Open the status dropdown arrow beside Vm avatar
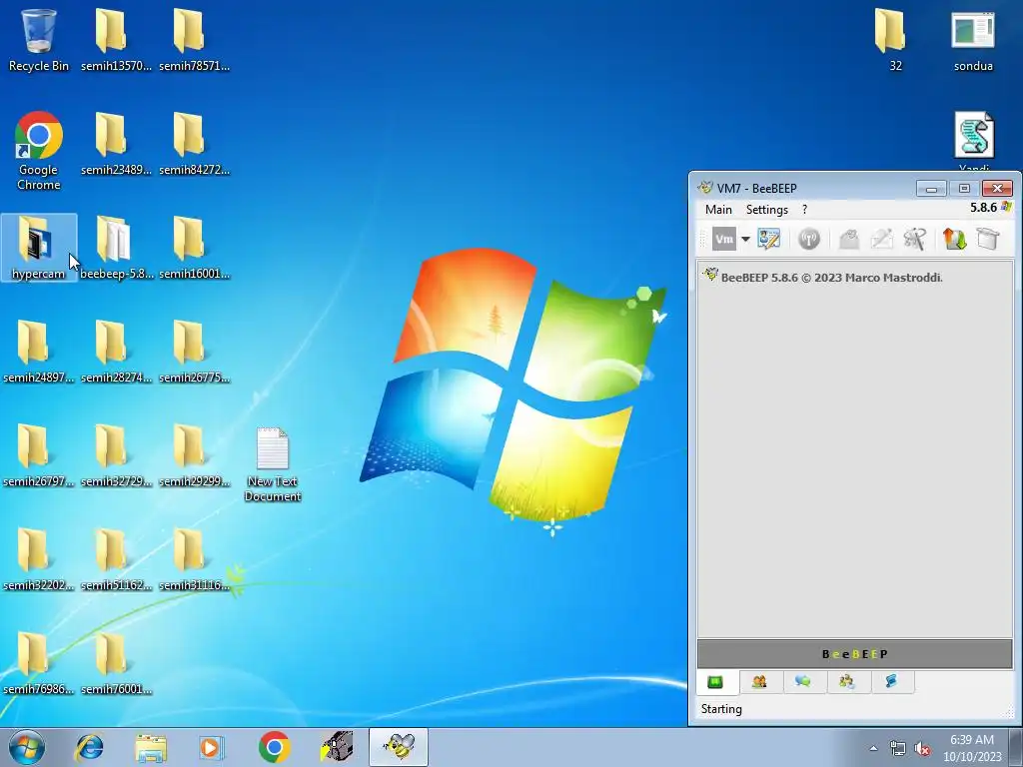The width and height of the screenshot is (1023, 767). click(x=745, y=240)
